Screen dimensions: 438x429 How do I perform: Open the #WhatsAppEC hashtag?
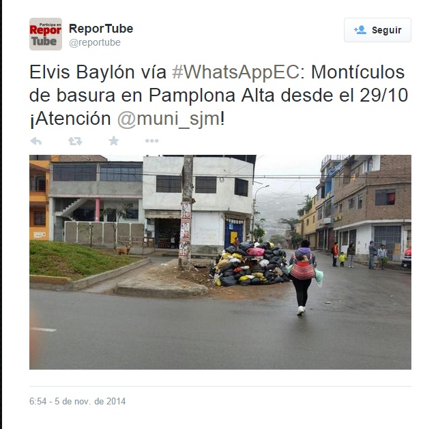(236, 72)
